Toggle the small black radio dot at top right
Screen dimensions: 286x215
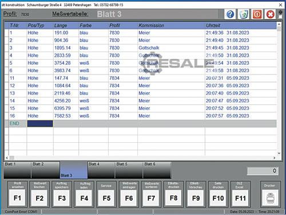click(x=280, y=12)
